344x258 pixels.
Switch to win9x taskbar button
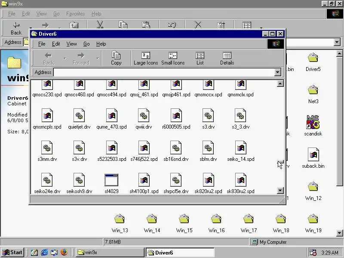110,252
